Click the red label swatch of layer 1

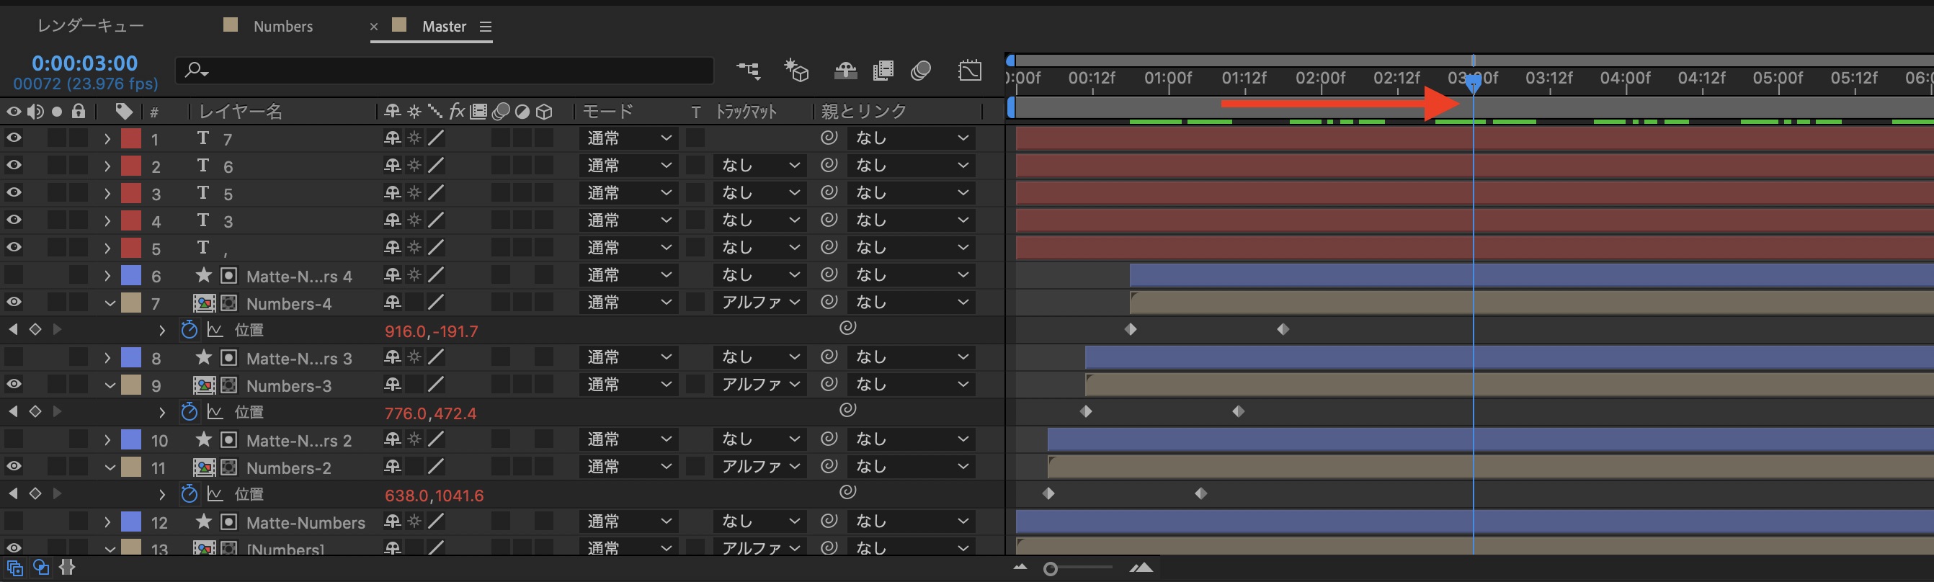pyautogui.click(x=131, y=138)
